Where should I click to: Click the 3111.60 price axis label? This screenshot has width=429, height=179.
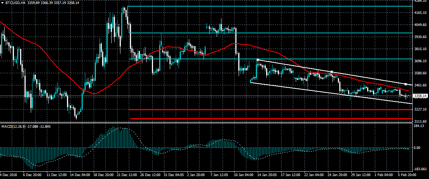[421, 121]
